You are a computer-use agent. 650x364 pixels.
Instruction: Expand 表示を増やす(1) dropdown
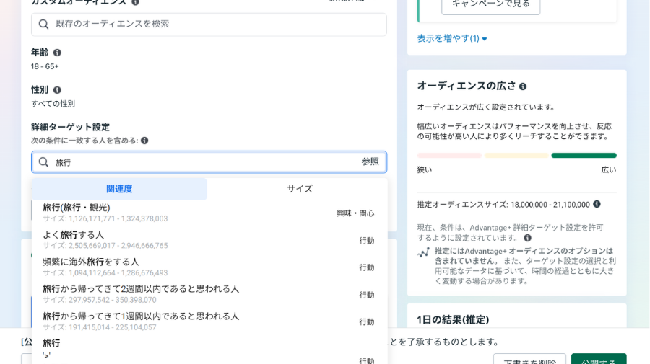(452, 38)
